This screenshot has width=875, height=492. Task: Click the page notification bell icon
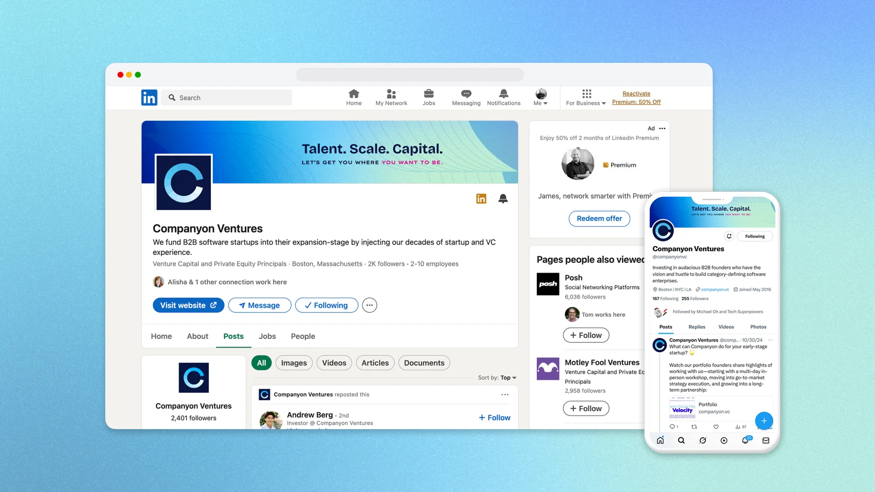[503, 199]
